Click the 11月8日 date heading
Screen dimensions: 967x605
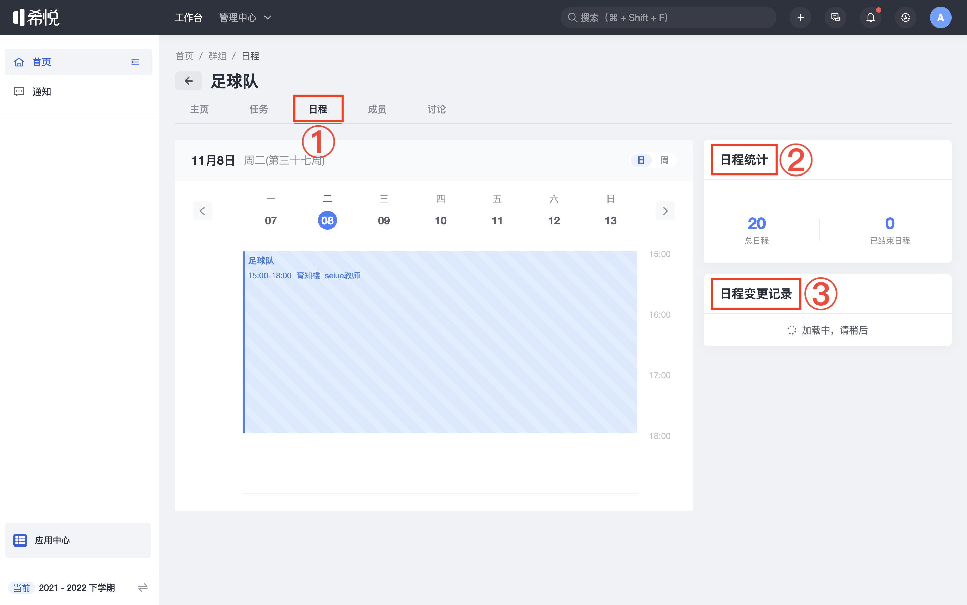pos(213,160)
